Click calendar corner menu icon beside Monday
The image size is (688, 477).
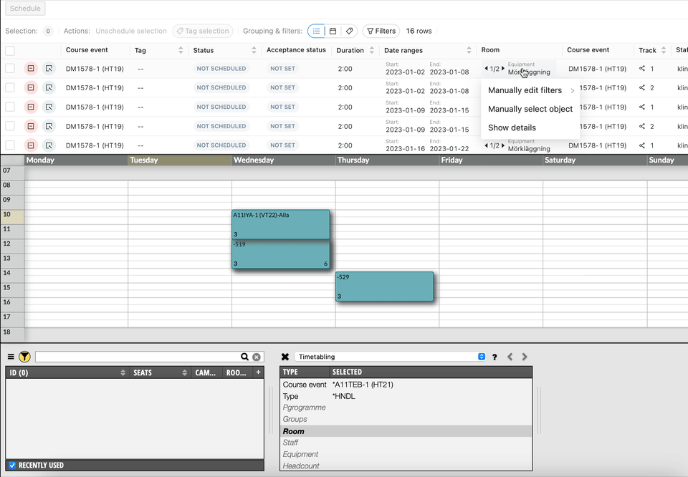12,160
